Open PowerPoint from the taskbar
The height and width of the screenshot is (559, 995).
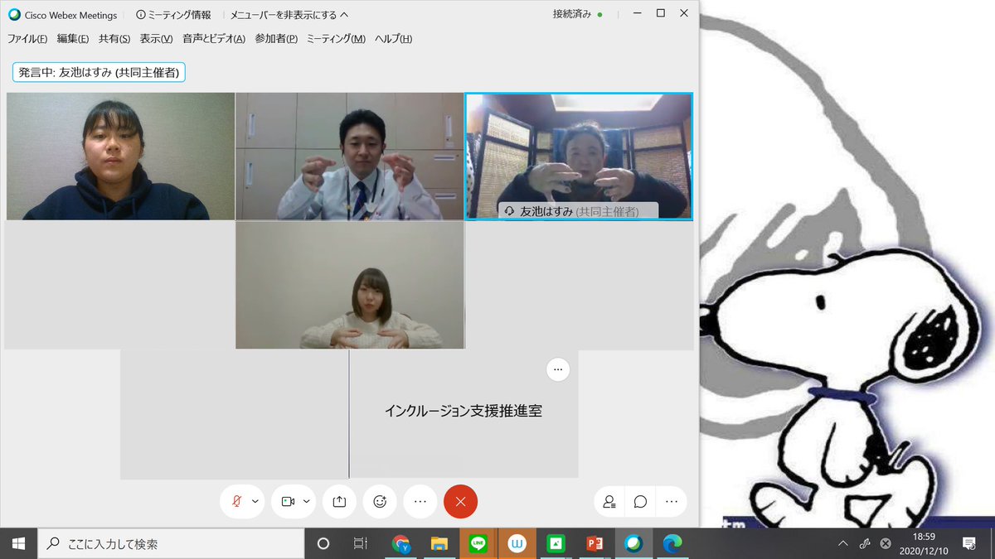[x=594, y=543]
